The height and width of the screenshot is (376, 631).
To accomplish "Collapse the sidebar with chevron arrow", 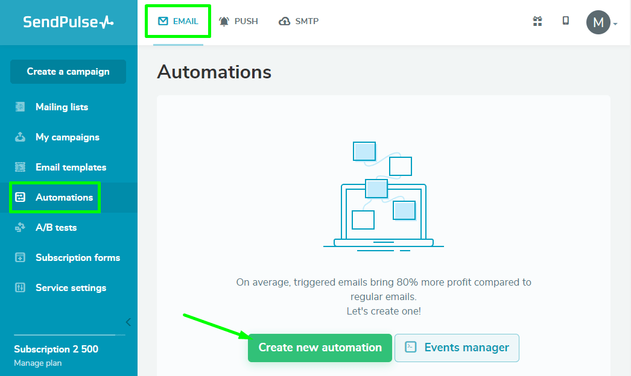I will (128, 322).
